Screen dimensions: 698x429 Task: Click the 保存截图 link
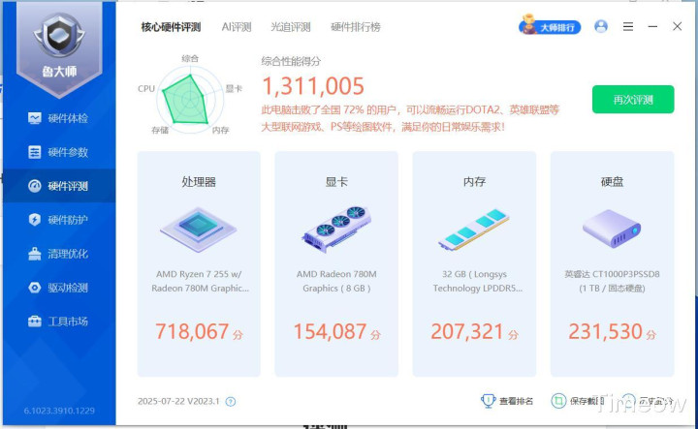click(587, 401)
